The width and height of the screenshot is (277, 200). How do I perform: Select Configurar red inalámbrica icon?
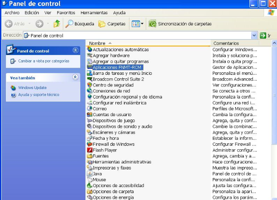pyautogui.click(x=90, y=103)
